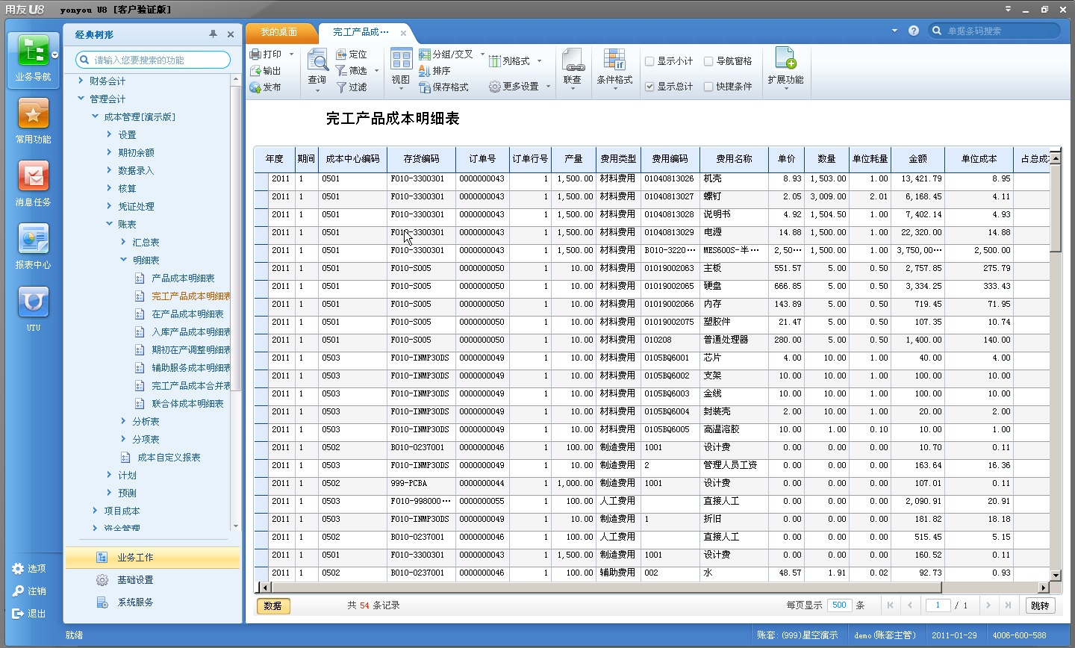Image resolution: width=1075 pixels, height=648 pixels.
Task: Click the 金额 column header
Action: pos(917,159)
